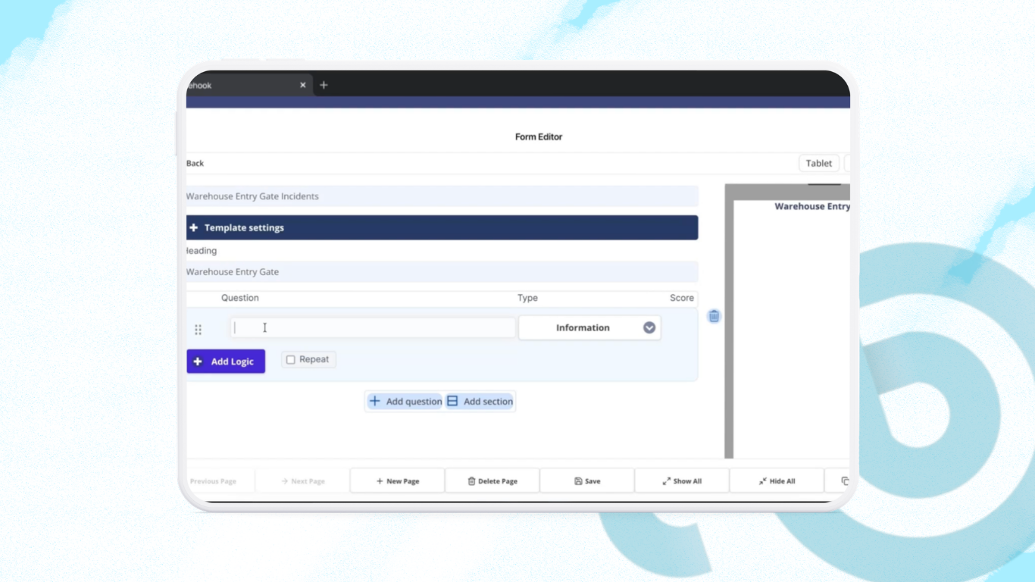Click Add question

pyautogui.click(x=405, y=402)
